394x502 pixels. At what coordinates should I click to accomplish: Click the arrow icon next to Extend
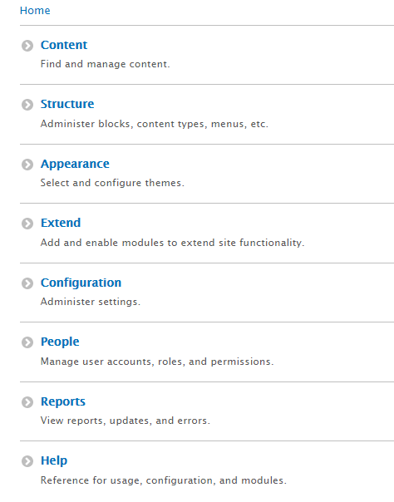[x=27, y=224]
